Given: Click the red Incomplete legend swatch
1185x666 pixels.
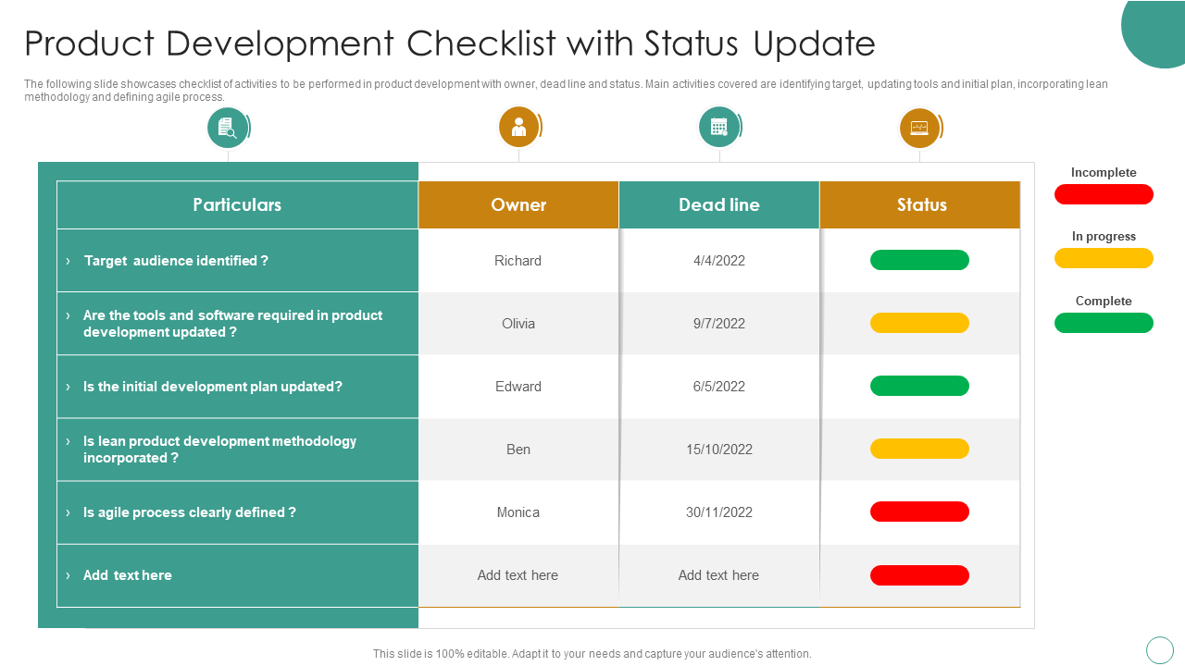Looking at the screenshot, I should click(x=1104, y=194).
